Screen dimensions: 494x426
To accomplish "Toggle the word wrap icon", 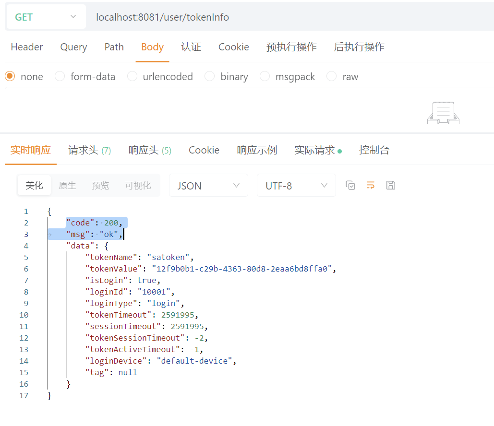I will (370, 185).
